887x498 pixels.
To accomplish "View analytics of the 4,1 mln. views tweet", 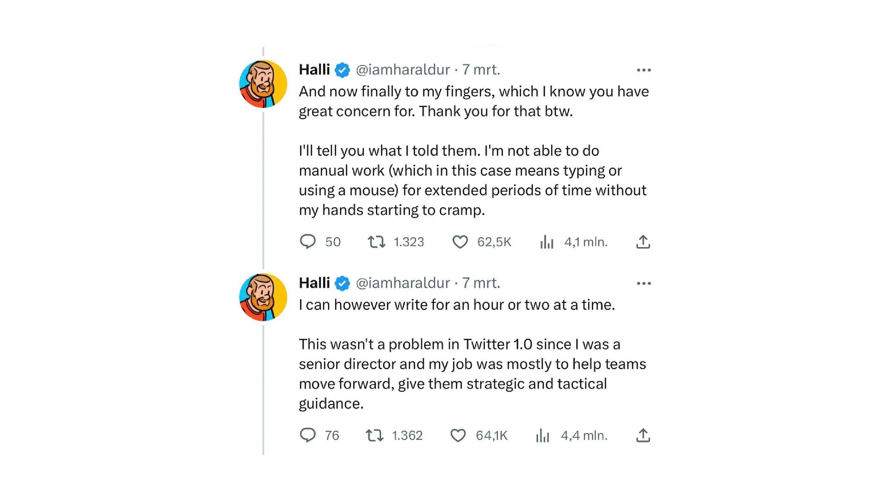I will tap(547, 242).
